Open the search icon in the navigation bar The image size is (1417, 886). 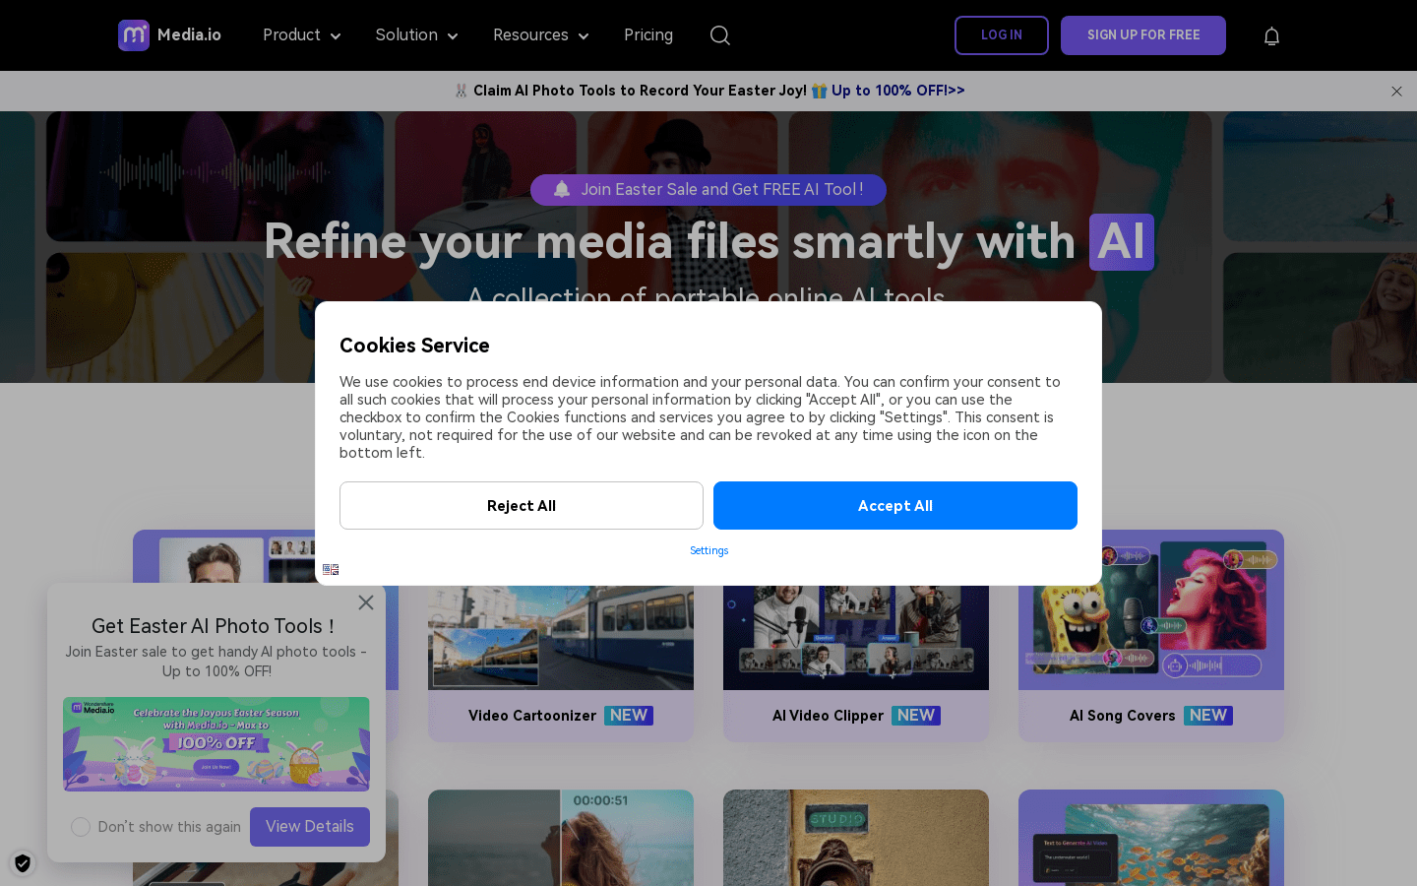point(719,34)
